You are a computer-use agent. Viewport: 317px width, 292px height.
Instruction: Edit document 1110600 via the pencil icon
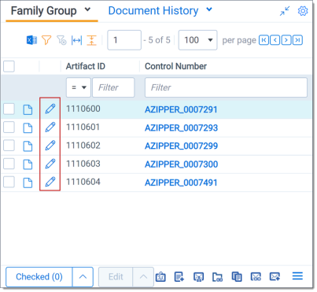click(x=50, y=109)
